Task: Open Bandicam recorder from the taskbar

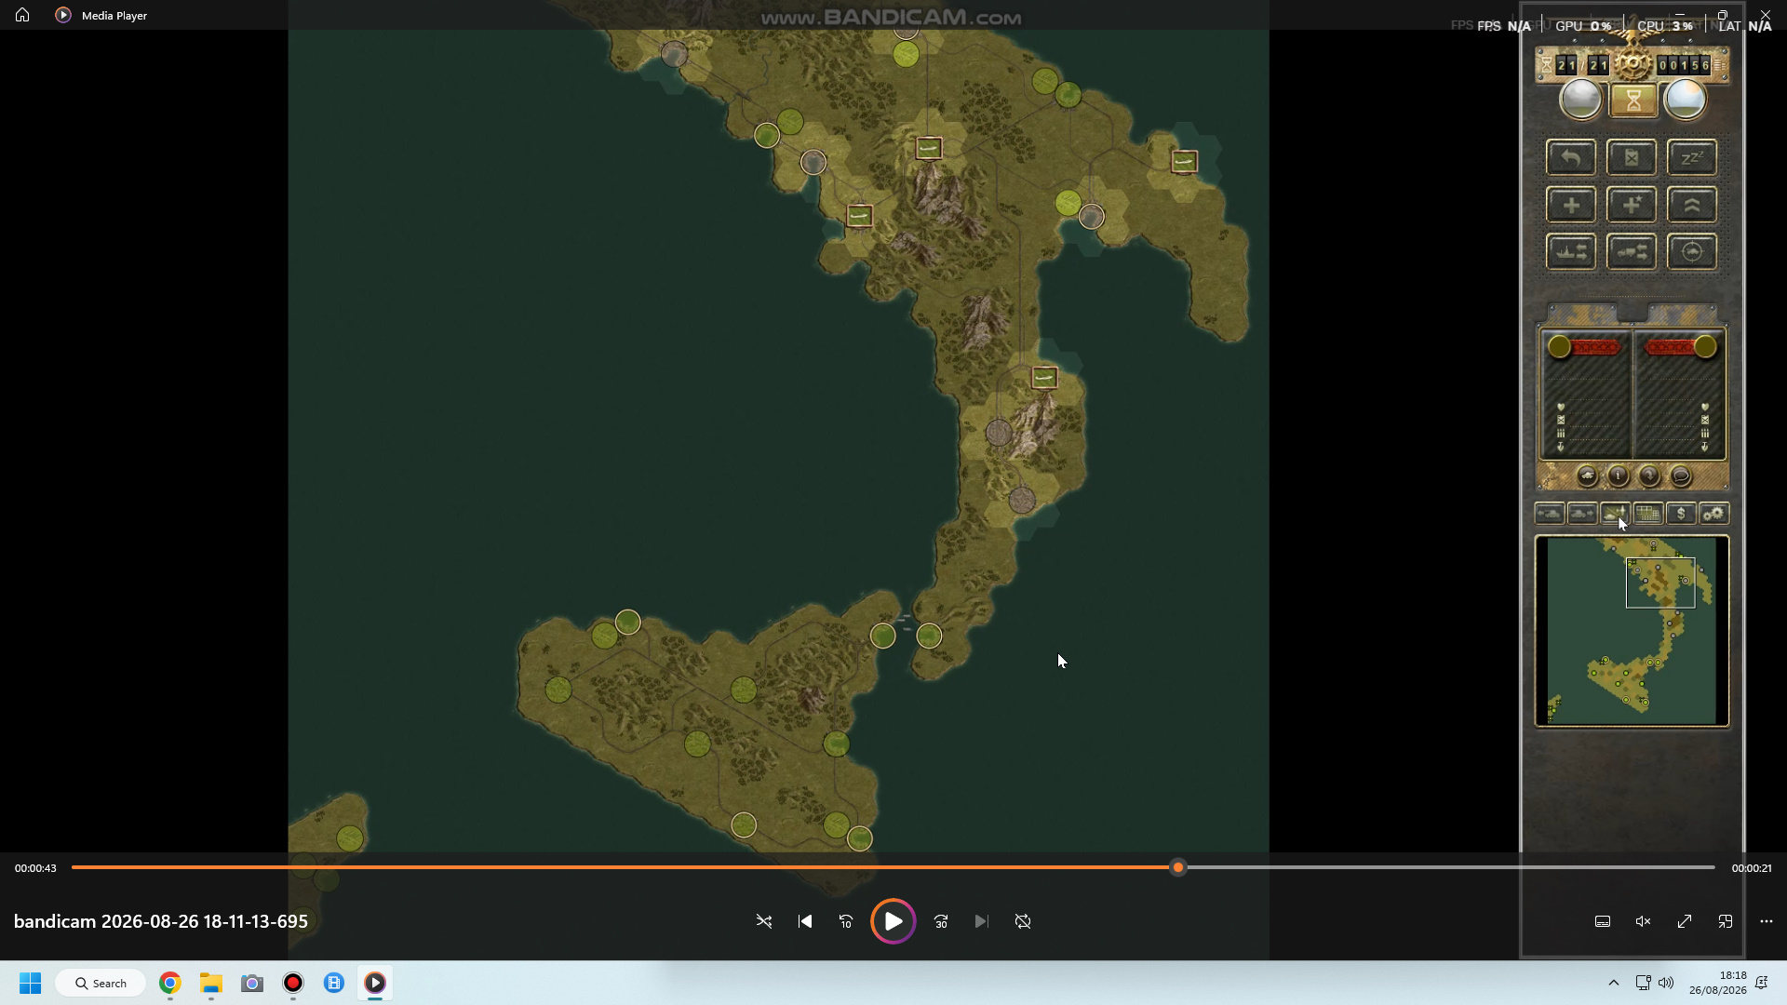Action: [x=293, y=984]
